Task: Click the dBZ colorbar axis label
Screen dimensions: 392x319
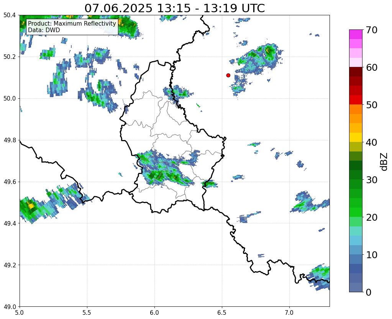Action: pyautogui.click(x=384, y=162)
